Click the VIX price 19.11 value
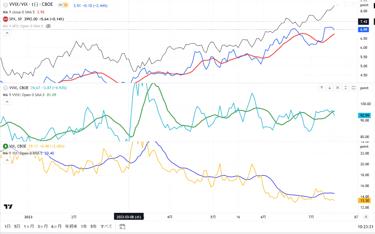Screen dimensions: 375x234 pyautogui.click(x=33, y=146)
